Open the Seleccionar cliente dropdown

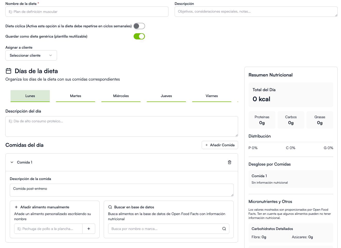[x=31, y=55]
